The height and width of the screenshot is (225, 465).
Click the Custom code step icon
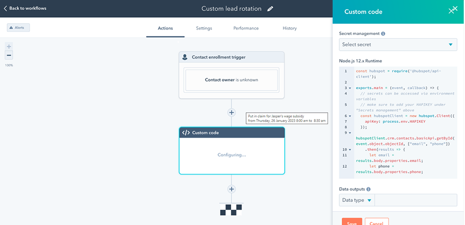tap(186, 133)
